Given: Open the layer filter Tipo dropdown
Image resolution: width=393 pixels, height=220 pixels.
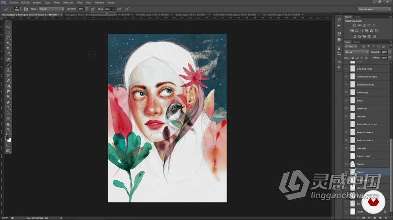Looking at the screenshot, I should [351, 46].
